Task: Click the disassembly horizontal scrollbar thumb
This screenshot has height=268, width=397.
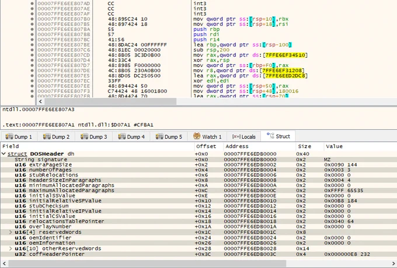Action: click(x=110, y=101)
